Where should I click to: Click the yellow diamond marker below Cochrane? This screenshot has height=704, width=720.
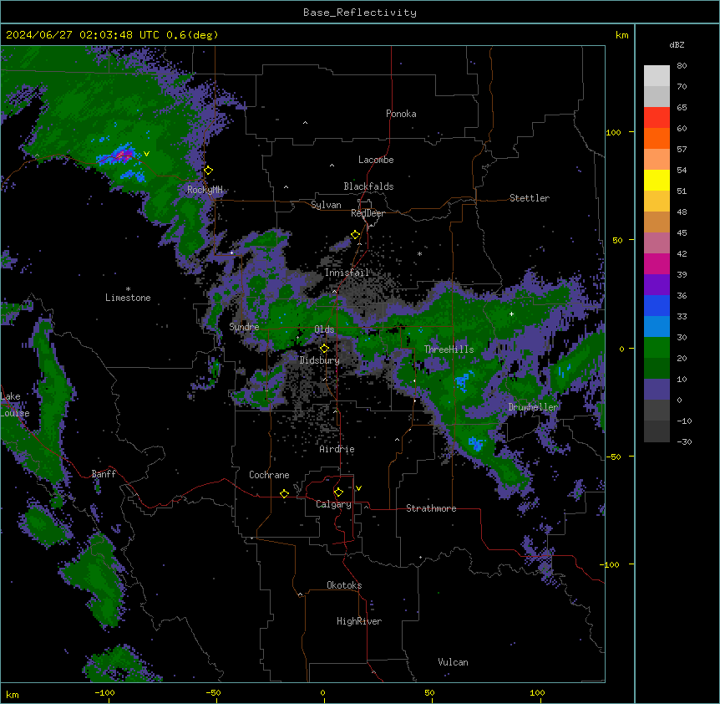[284, 493]
